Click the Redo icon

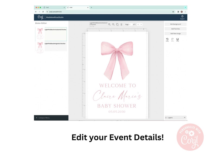click(172, 40)
